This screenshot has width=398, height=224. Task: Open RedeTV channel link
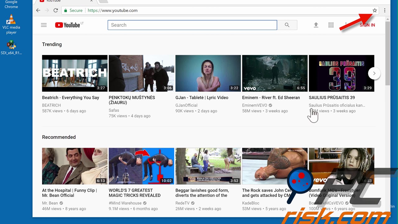[x=183, y=203]
